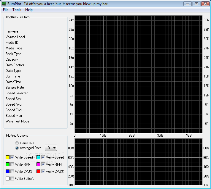Viewport: 211px width, 189px height.
Task: Uncheck the Write Speed checkbox
Action: (12, 157)
